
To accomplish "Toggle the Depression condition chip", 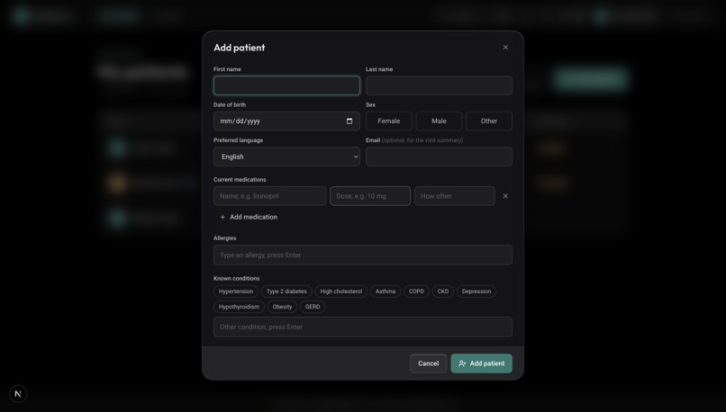I will pyautogui.click(x=476, y=291).
